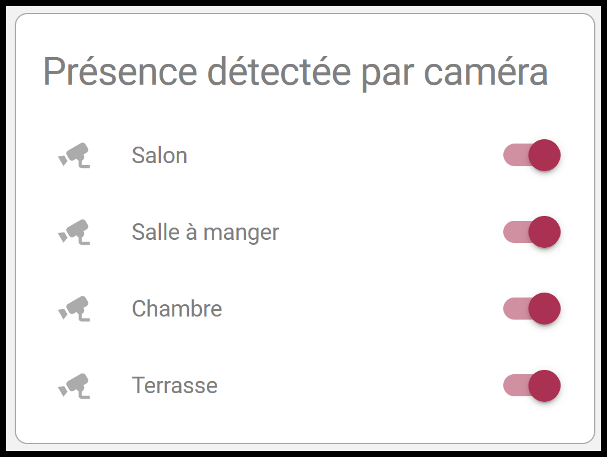This screenshot has width=607, height=457.
Task: Click the title Présence détectée par caméra
Action: coord(297,71)
